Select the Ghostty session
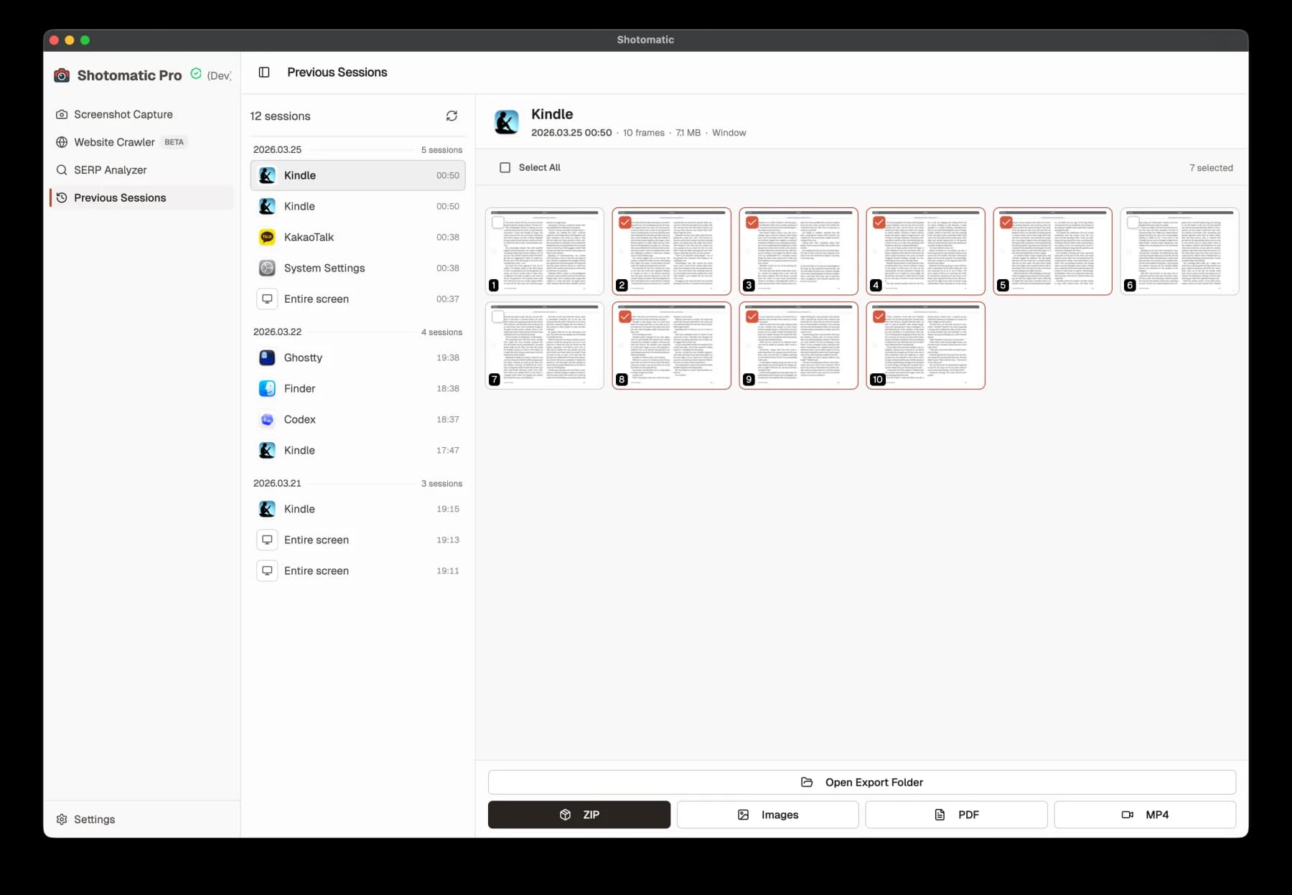Image resolution: width=1292 pixels, height=895 pixels. (303, 357)
